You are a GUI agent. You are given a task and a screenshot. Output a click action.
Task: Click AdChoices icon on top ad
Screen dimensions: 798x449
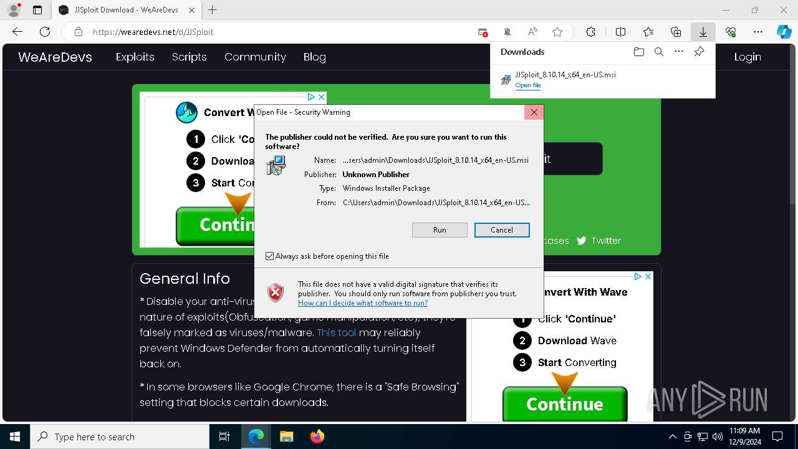coord(311,97)
